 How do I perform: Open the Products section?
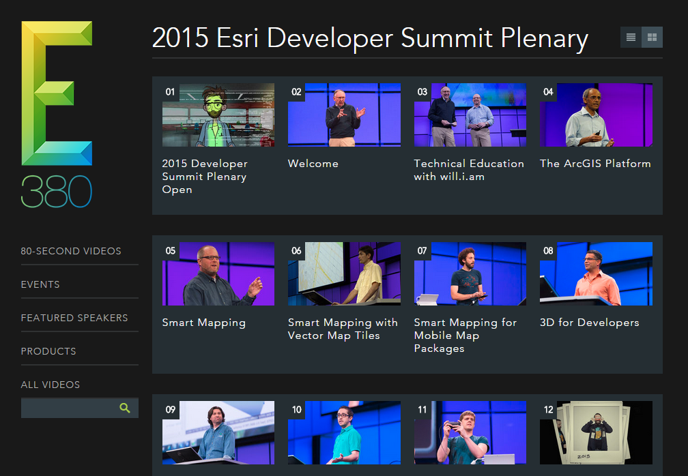48,351
